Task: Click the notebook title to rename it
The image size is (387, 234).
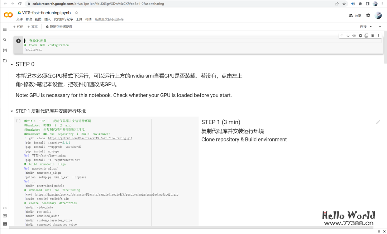Action: tap(47, 12)
